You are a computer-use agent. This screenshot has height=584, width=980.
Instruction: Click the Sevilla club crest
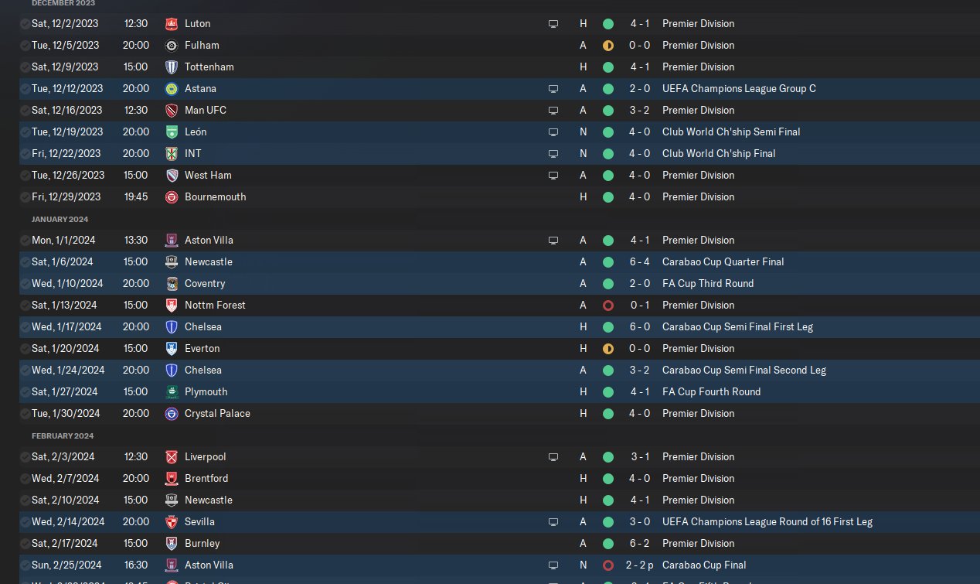172,522
